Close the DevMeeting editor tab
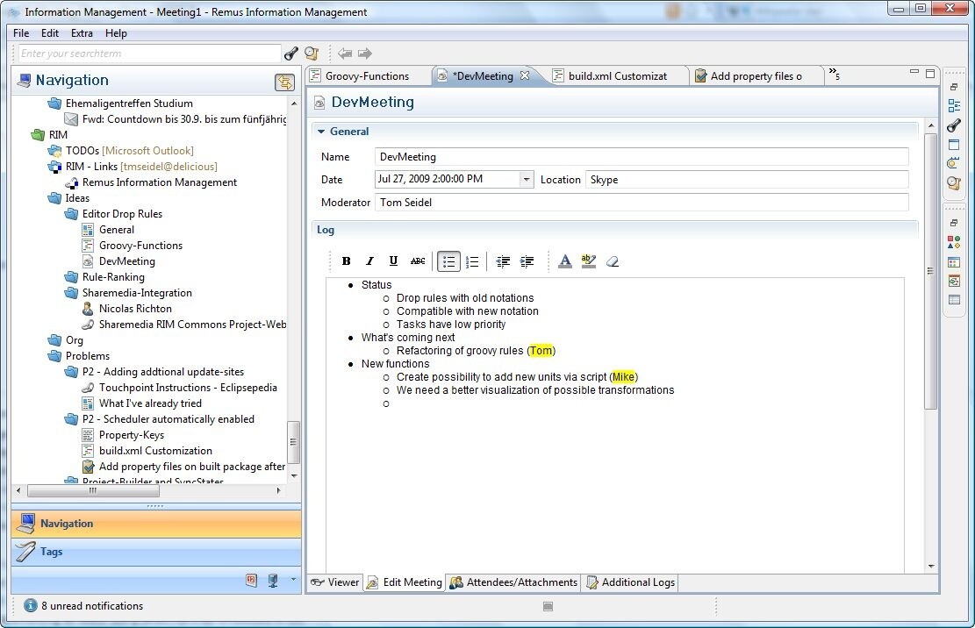Viewport: 975px width, 628px height. point(525,75)
